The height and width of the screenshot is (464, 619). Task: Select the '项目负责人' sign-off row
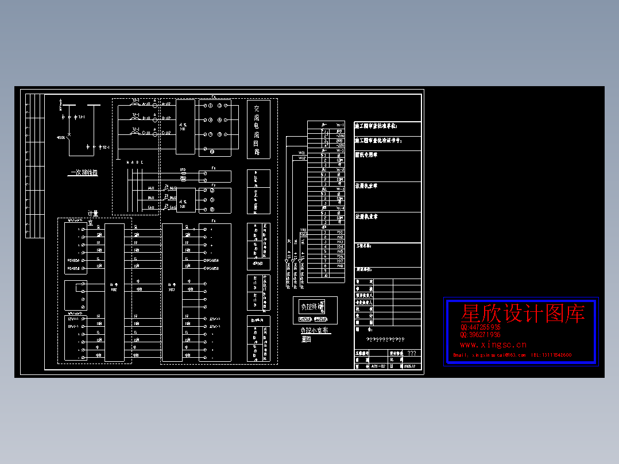pyautogui.click(x=388, y=295)
